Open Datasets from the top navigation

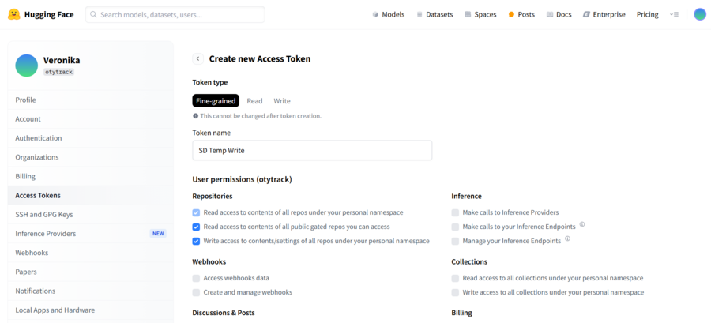435,14
